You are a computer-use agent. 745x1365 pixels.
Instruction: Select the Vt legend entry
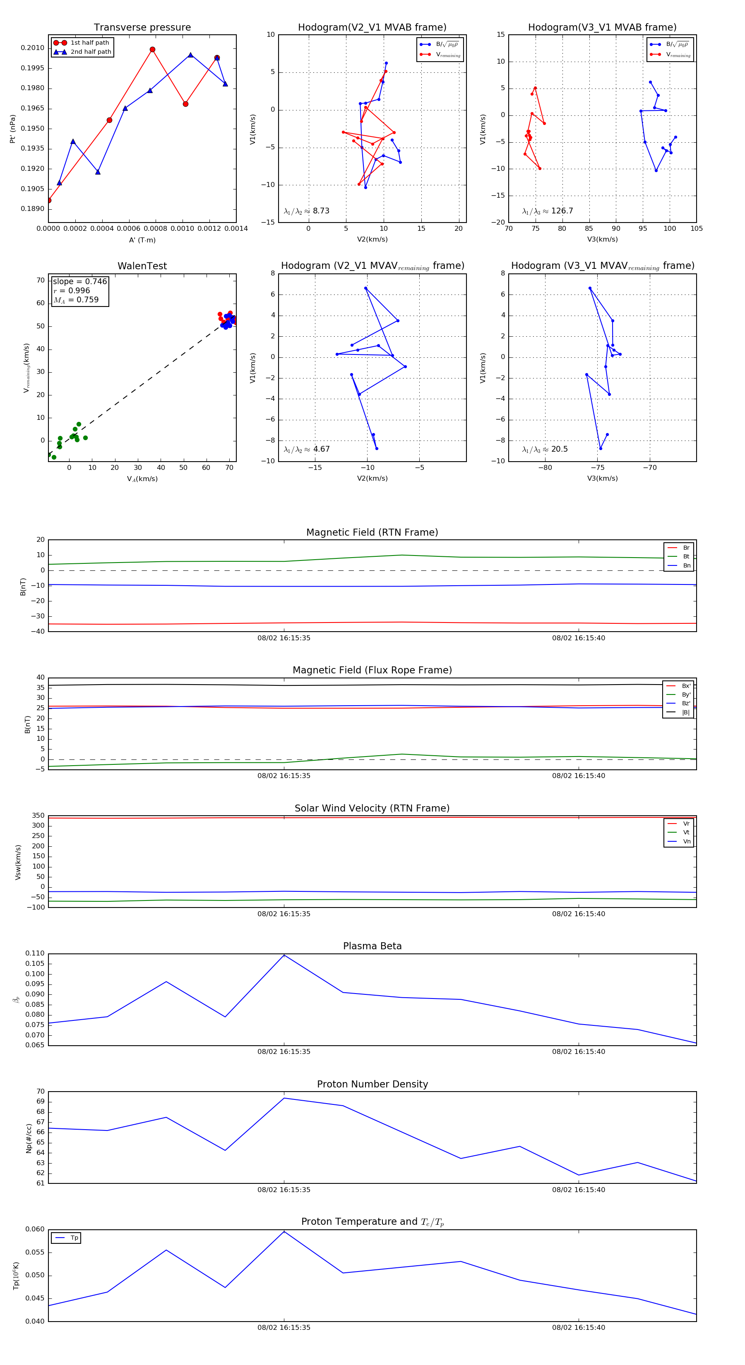679,833
